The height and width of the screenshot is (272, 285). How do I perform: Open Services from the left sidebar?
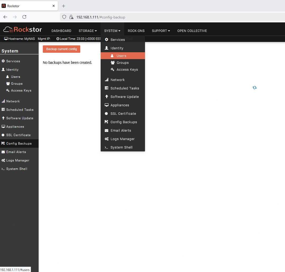tap(19, 61)
